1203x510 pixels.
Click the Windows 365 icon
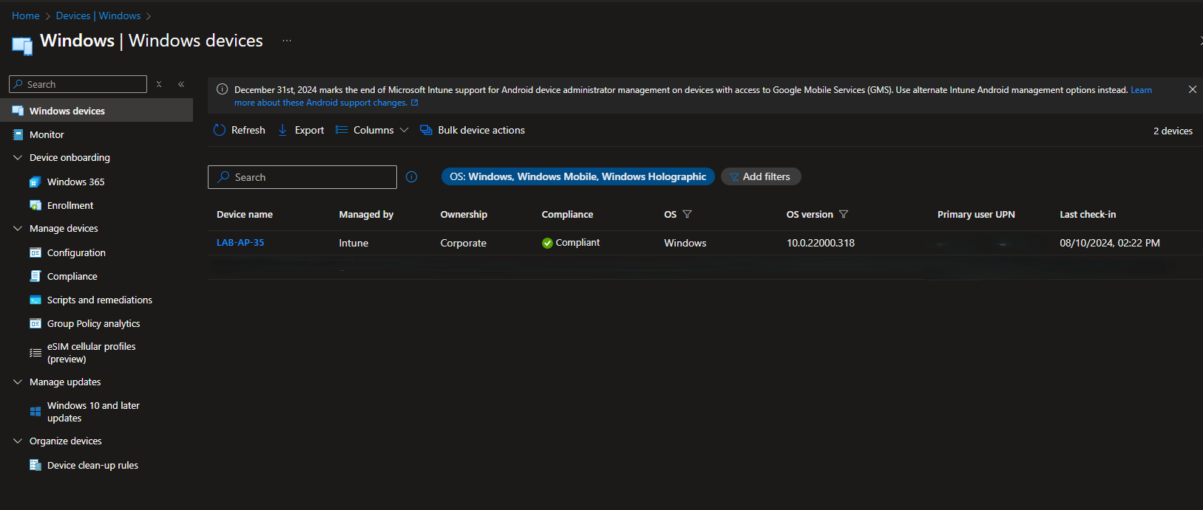pyautogui.click(x=35, y=182)
